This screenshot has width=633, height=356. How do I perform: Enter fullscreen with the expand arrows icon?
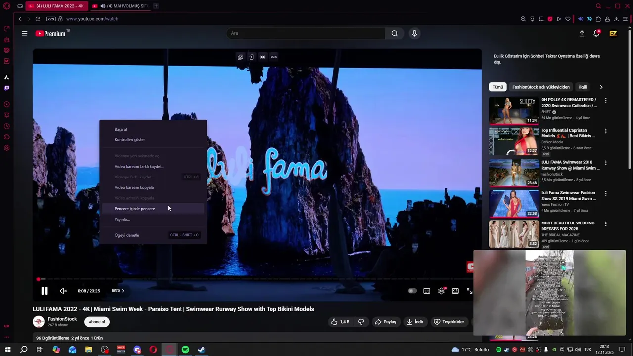pos(470,291)
